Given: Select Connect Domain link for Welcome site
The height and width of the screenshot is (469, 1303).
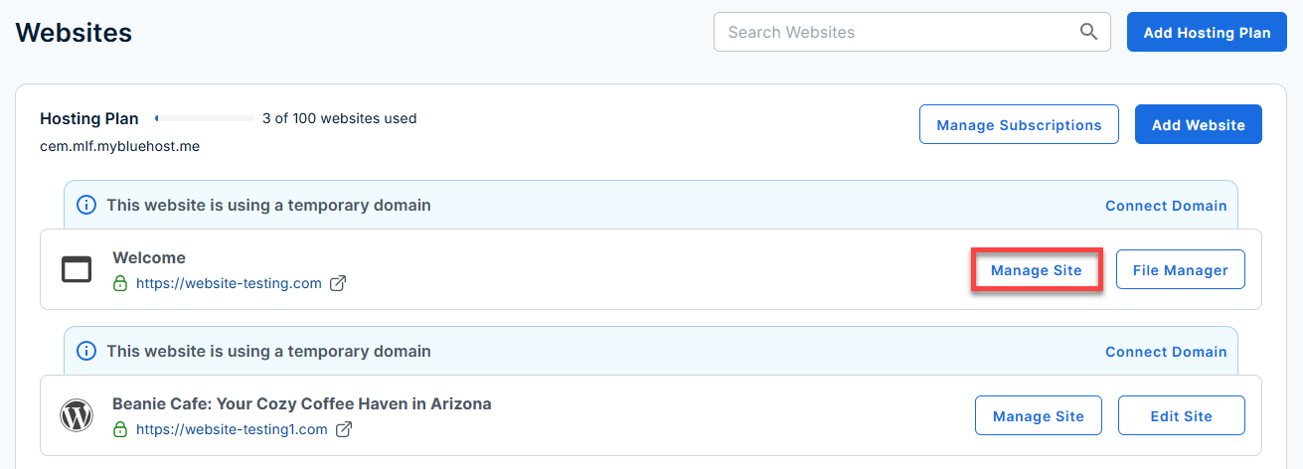Looking at the screenshot, I should pyautogui.click(x=1166, y=206).
